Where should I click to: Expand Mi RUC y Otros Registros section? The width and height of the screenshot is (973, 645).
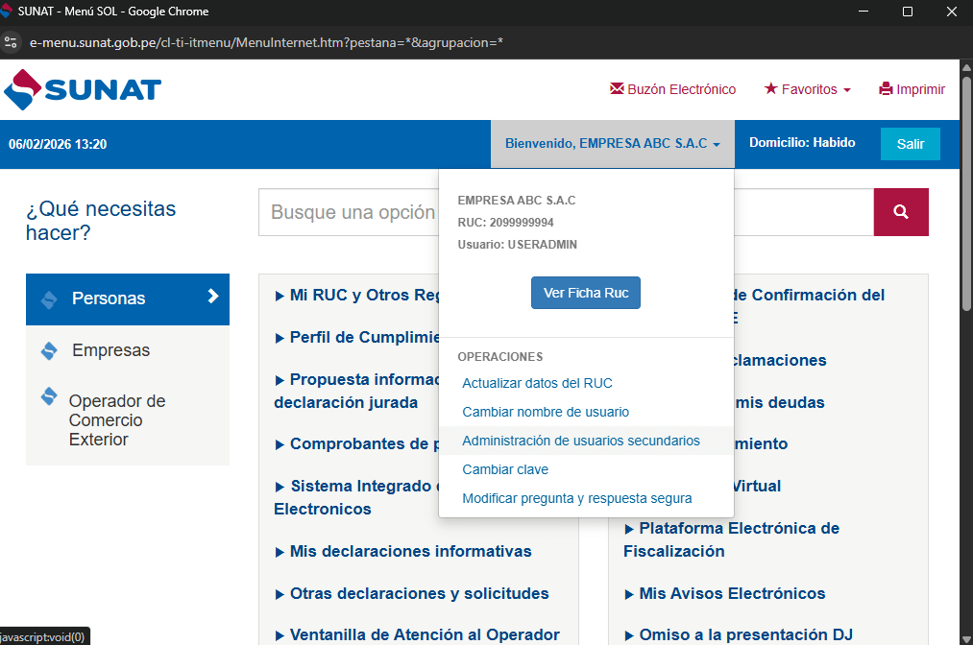pyautogui.click(x=358, y=296)
